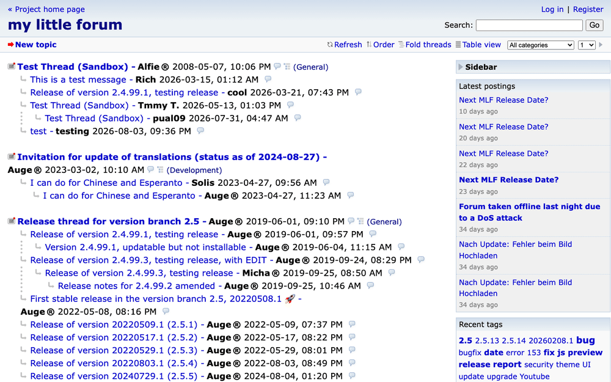Preview "Release notes for 2.4.99.2 amended" bubble icon
The width and height of the screenshot is (611, 382).
click(370, 285)
